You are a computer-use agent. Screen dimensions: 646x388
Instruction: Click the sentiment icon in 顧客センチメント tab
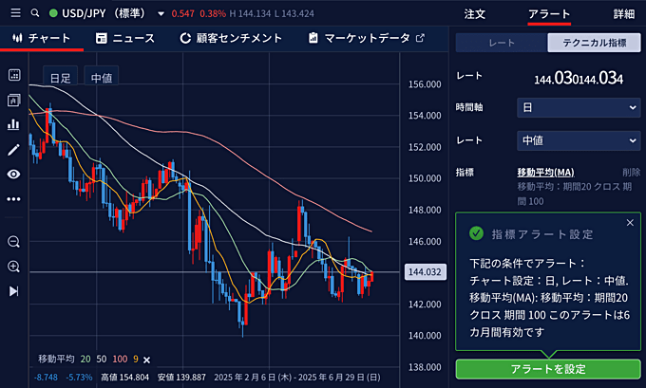[x=185, y=38]
